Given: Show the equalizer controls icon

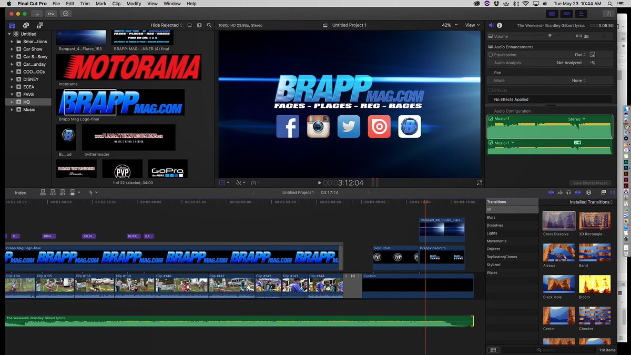Looking at the screenshot, I should pos(592,55).
